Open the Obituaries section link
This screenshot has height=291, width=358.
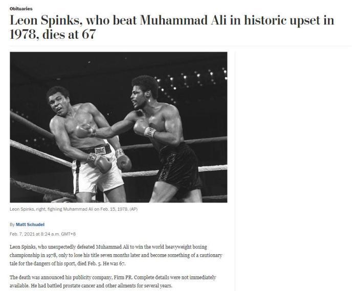pos(21,9)
